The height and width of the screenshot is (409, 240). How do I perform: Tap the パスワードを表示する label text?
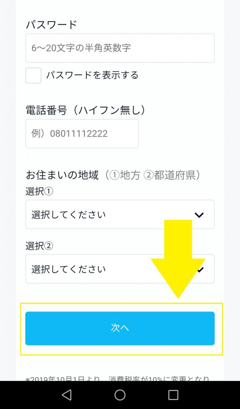click(92, 75)
